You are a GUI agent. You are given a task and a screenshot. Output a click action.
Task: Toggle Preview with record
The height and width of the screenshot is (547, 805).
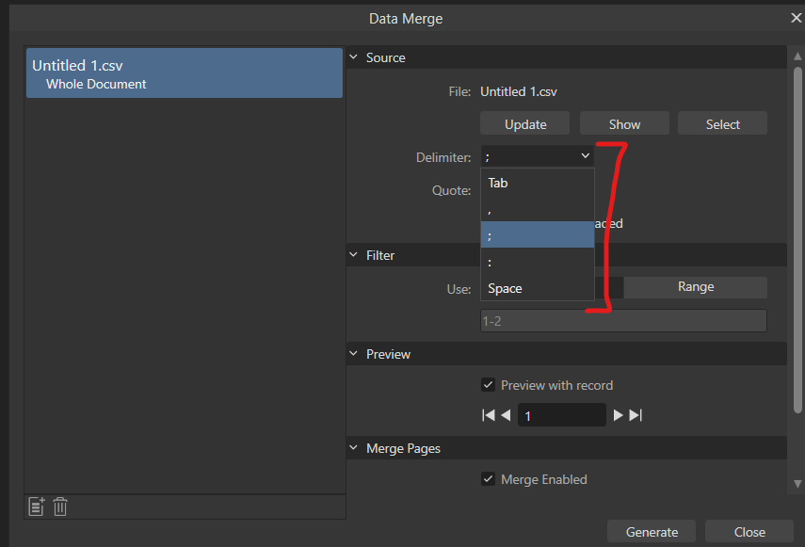tap(488, 384)
